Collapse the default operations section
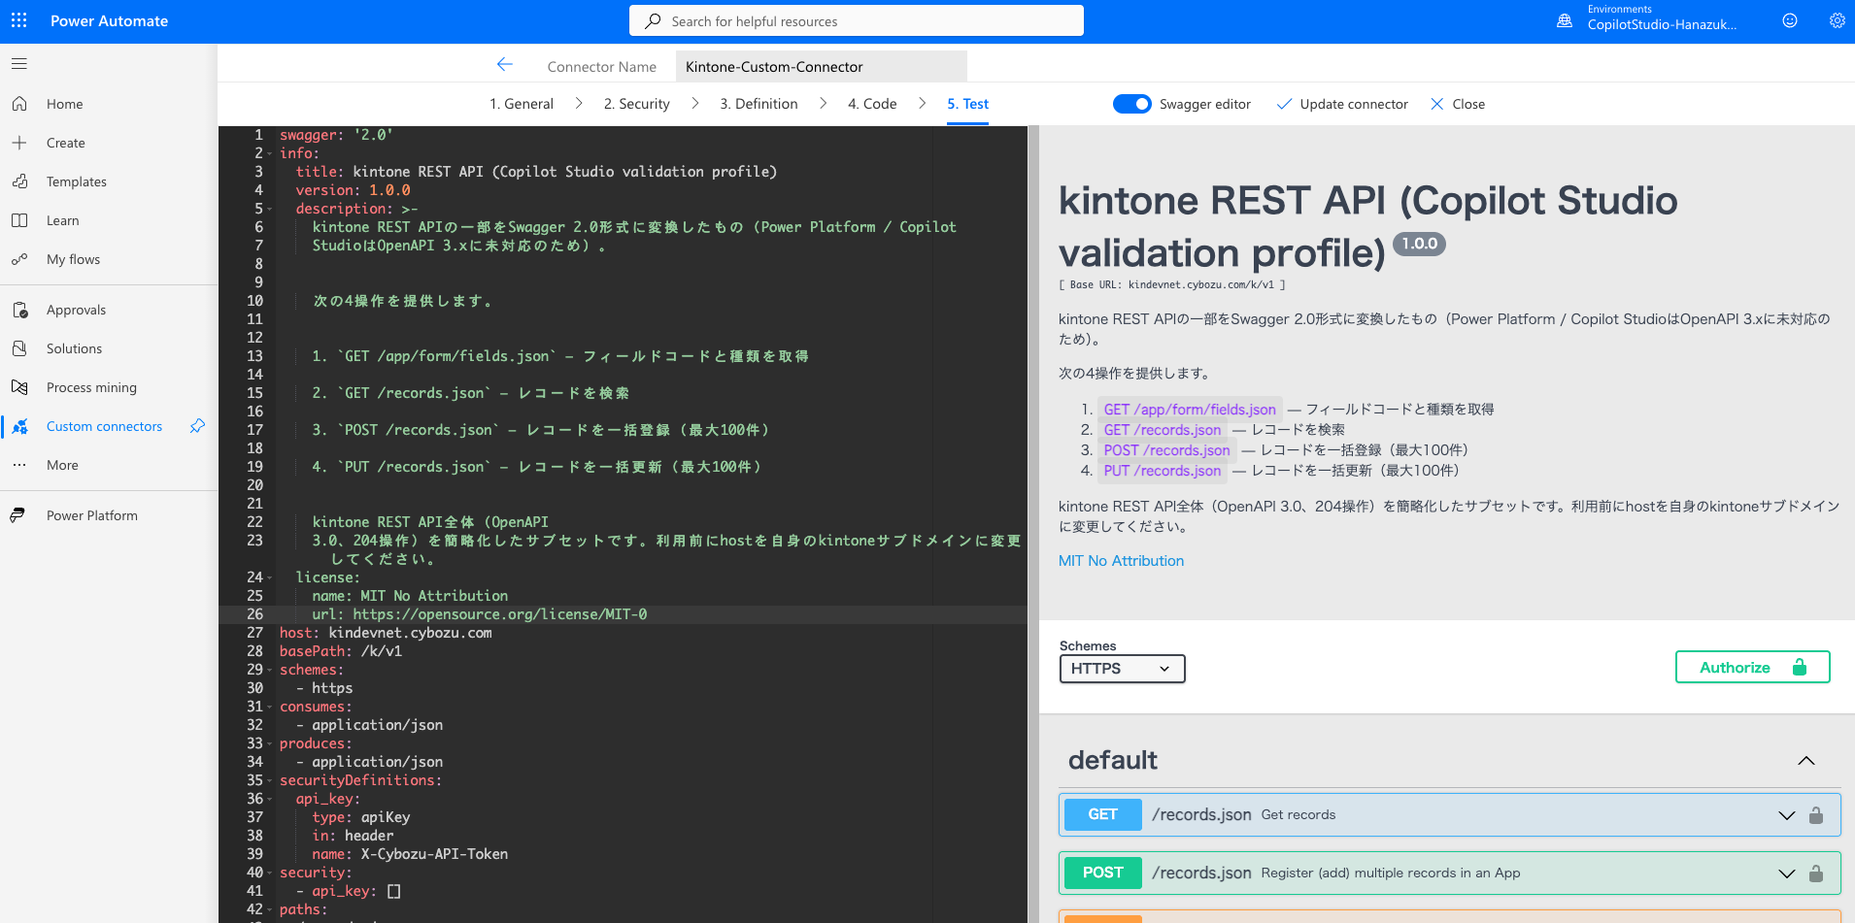Screen dimensions: 1855x923 coord(1806,761)
